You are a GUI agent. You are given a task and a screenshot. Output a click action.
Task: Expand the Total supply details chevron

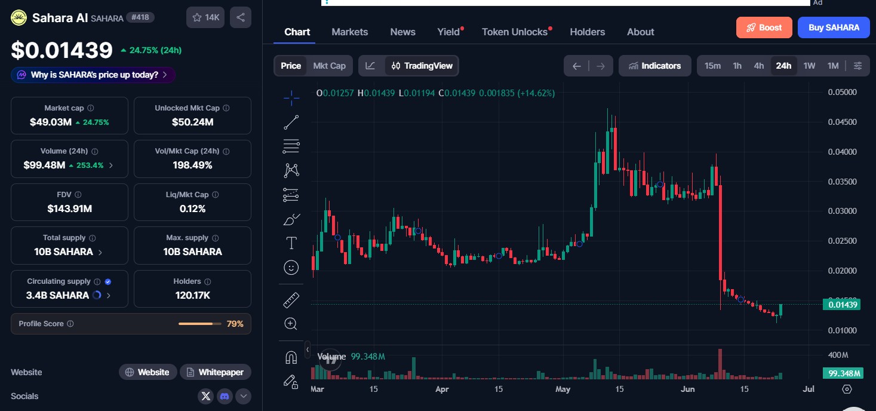click(100, 252)
